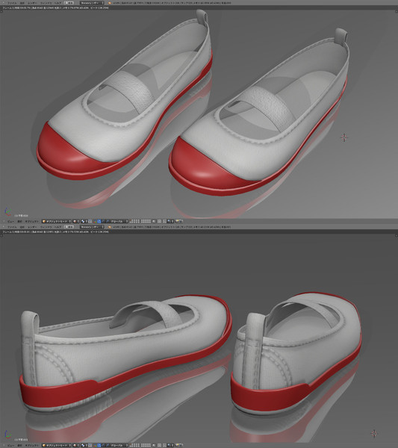Click the first layer-button block in lower viewport

pyautogui.click(x=134, y=446)
